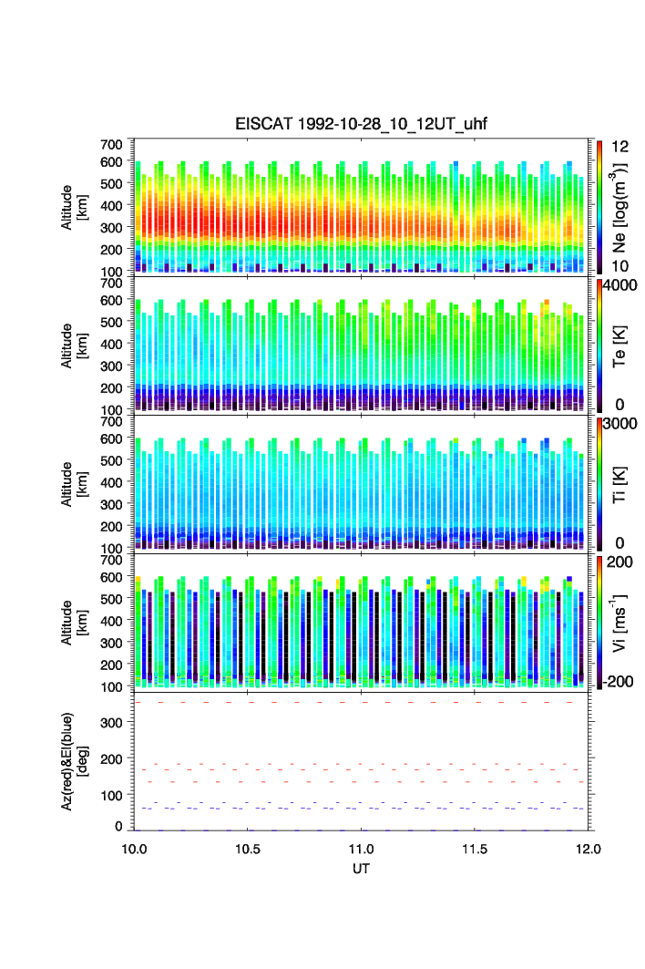Click the "0" minimum on Ti colorbar
Screen dimensions: 645x969
pyautogui.click(x=619, y=543)
